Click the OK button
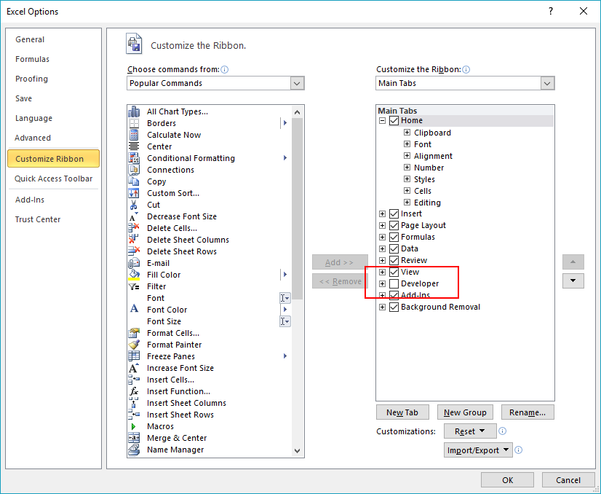Image resolution: width=601 pixels, height=494 pixels. click(x=507, y=480)
